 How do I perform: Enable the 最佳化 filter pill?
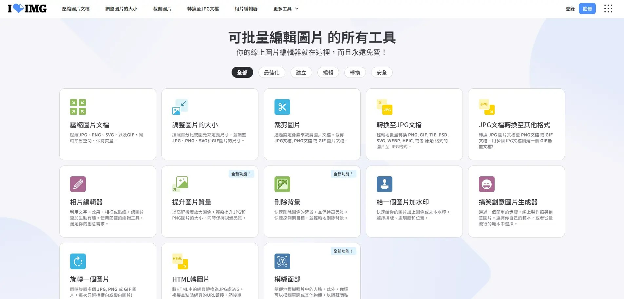point(272,72)
